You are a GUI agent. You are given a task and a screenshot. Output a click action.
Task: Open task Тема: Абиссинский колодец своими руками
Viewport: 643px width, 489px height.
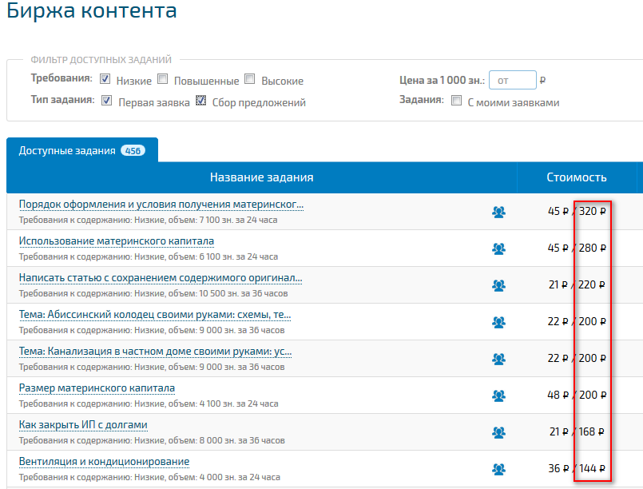click(155, 315)
